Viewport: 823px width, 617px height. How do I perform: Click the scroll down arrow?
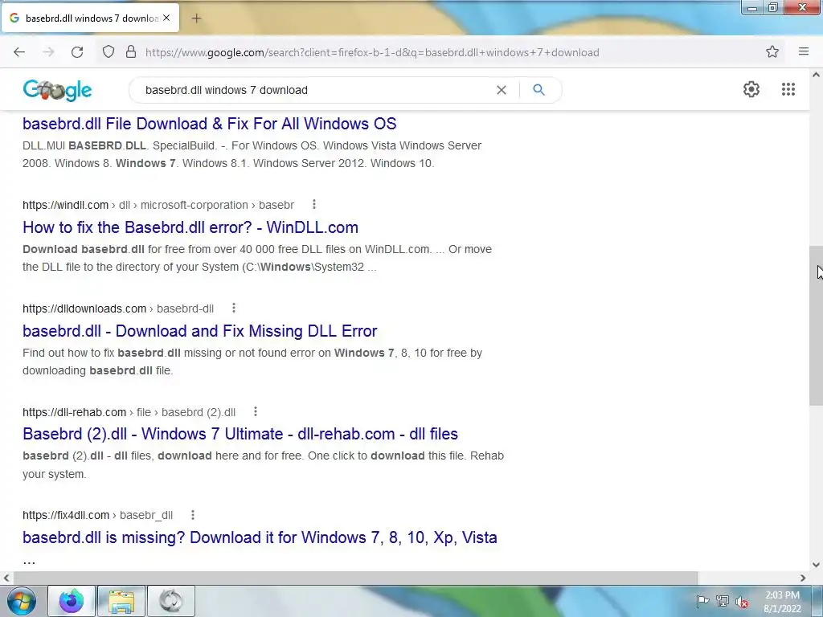(x=816, y=565)
